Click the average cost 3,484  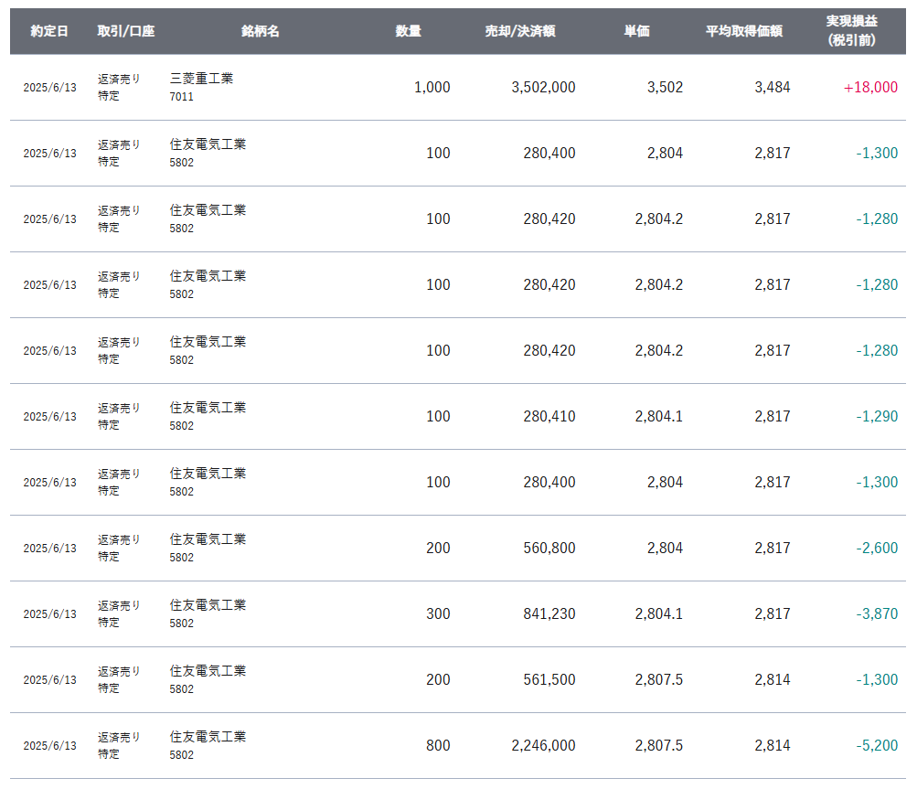(772, 87)
